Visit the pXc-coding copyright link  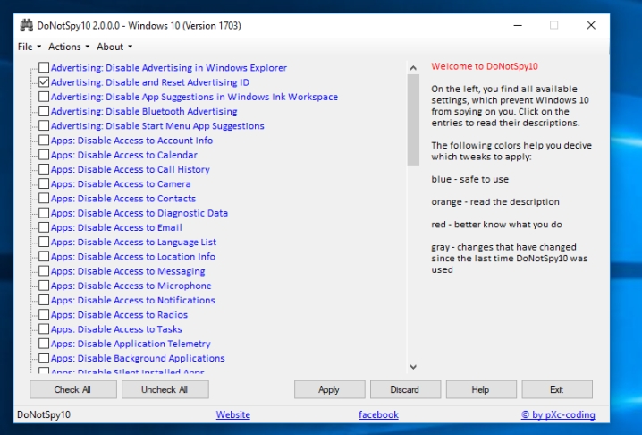click(x=558, y=415)
